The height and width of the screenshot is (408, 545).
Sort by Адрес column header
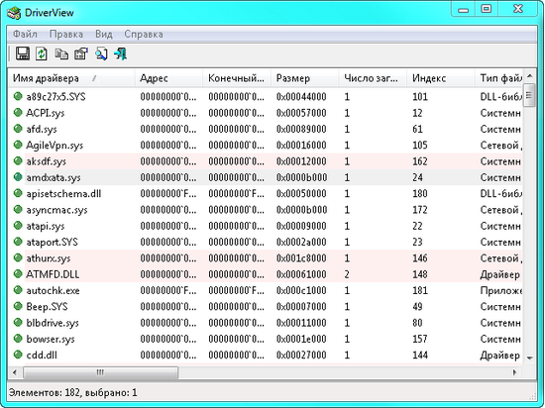(x=168, y=78)
